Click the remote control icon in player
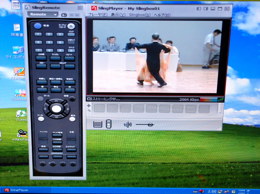This screenshot has height=194, width=260. (x=109, y=124)
